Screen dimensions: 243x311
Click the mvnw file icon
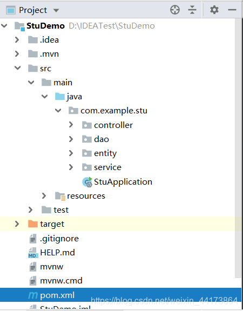click(x=33, y=267)
